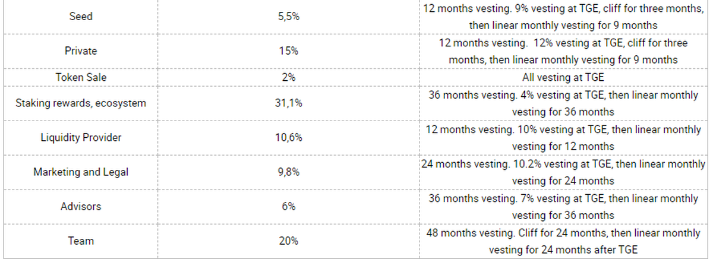Select the 10,6% percentage cell
Viewport: 713px width, 259px height.
click(289, 138)
